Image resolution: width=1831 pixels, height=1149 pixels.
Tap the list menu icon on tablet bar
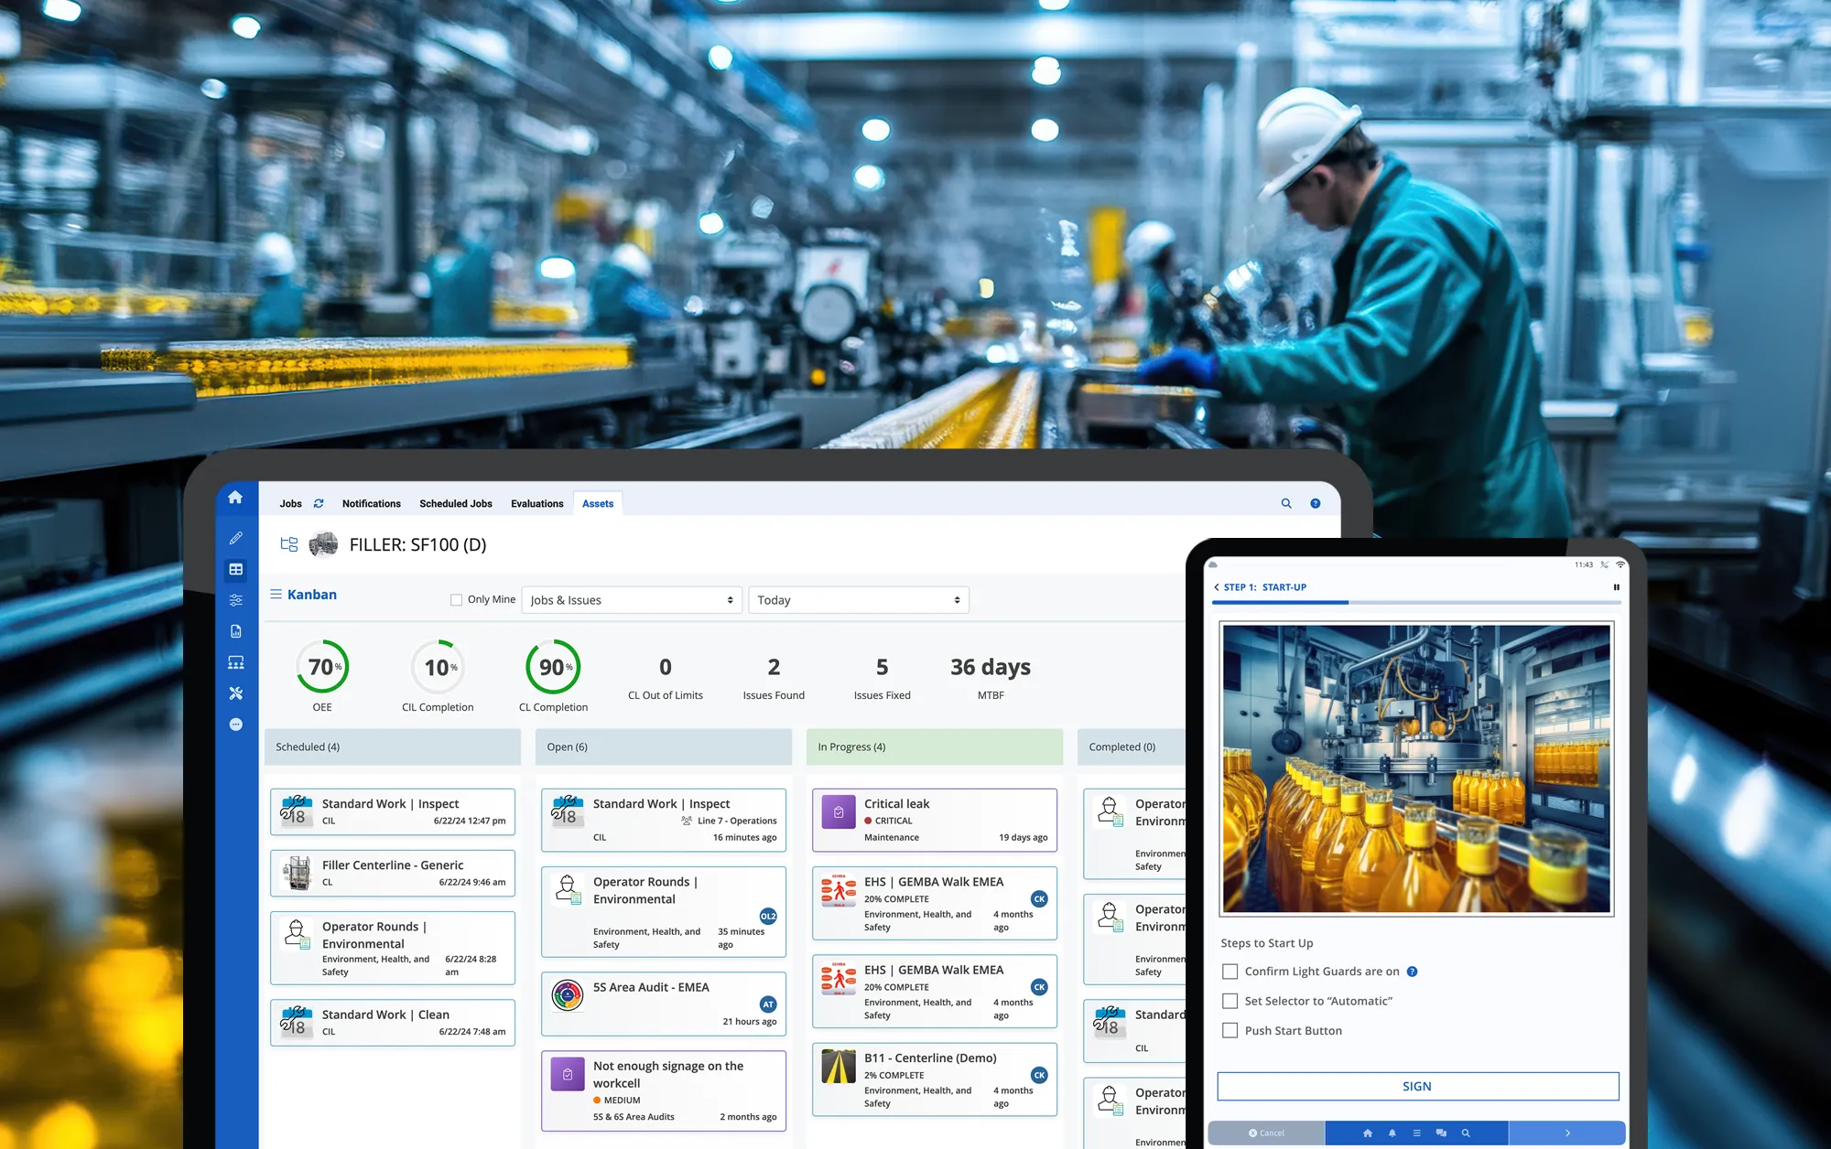pos(1416,1133)
